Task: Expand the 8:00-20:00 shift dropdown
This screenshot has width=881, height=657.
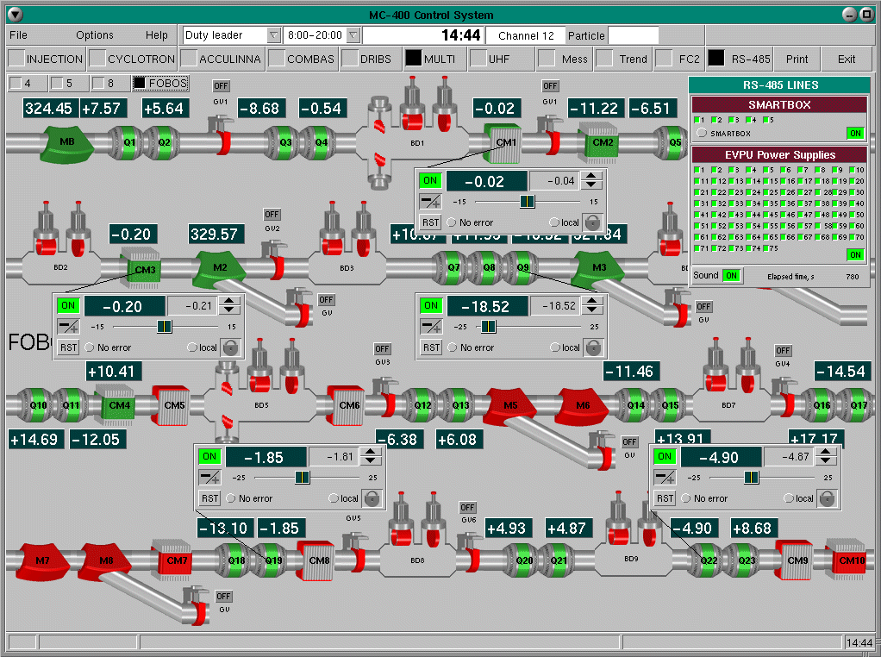Action: (x=352, y=35)
